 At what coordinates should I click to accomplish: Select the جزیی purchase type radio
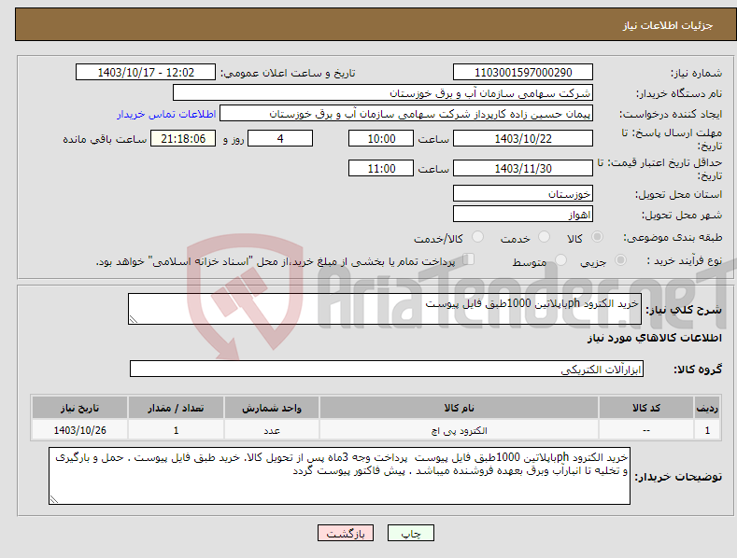click(620, 260)
